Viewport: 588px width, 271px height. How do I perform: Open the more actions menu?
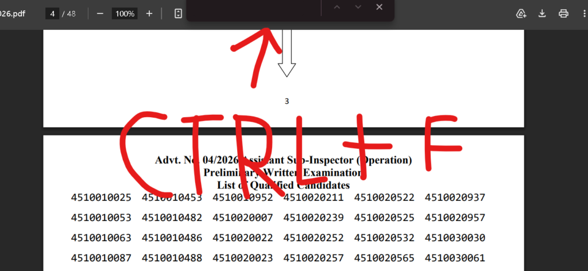click(x=584, y=14)
